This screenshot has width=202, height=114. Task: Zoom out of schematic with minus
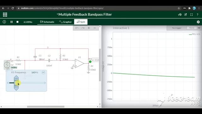[95, 28]
